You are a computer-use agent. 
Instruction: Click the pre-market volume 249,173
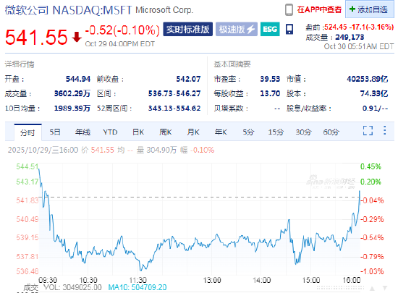pos(350,38)
